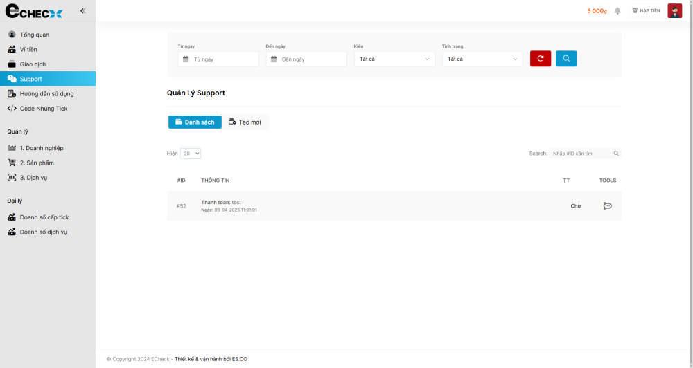693x368 pixels.
Task: Click the NẠP TIỀN button
Action: click(x=646, y=11)
